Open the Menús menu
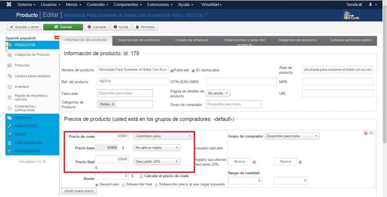387x197 pixels. [x=74, y=5]
